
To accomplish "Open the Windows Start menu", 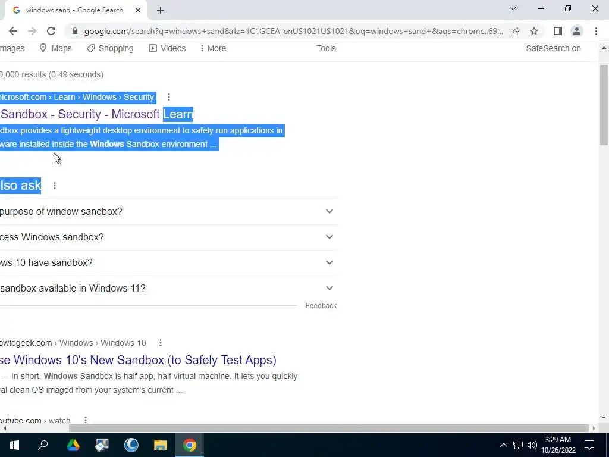I will tap(14, 445).
